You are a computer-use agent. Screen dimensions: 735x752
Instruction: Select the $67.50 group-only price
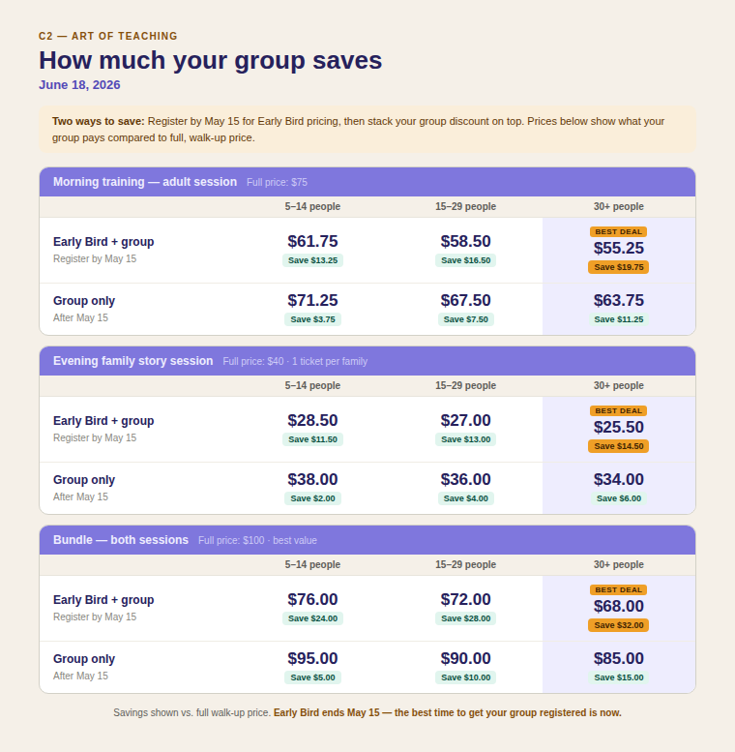(x=465, y=301)
